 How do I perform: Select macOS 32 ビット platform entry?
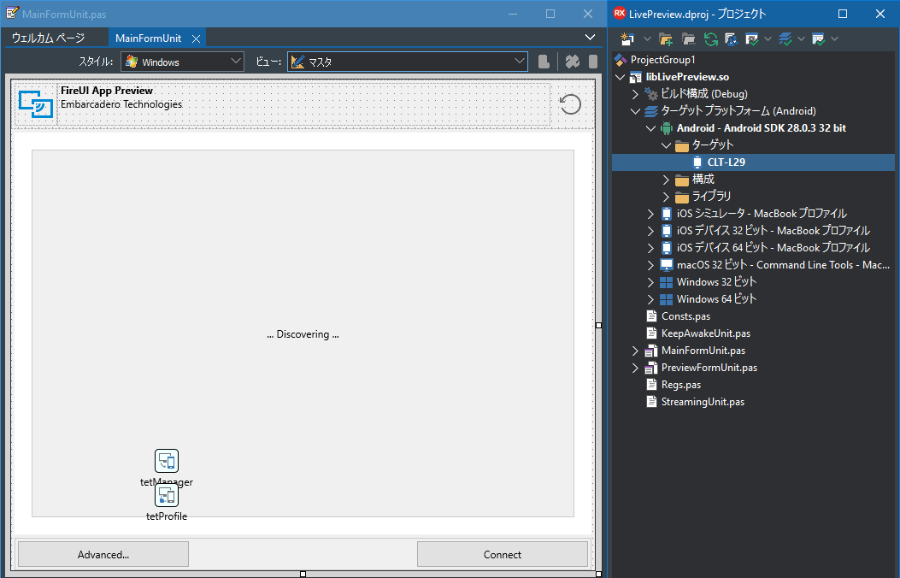(x=783, y=265)
